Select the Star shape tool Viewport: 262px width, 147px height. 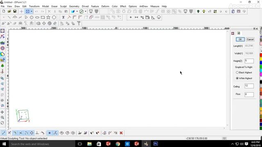48,17
